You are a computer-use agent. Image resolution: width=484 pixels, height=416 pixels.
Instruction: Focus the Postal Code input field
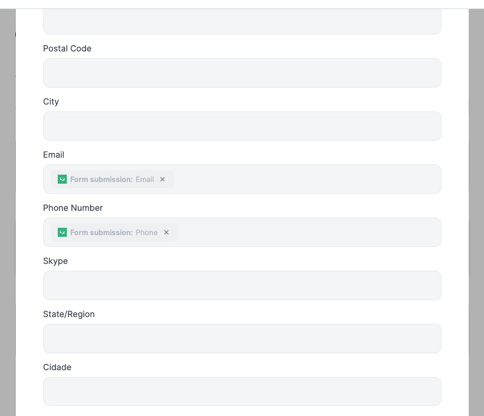[x=242, y=73]
